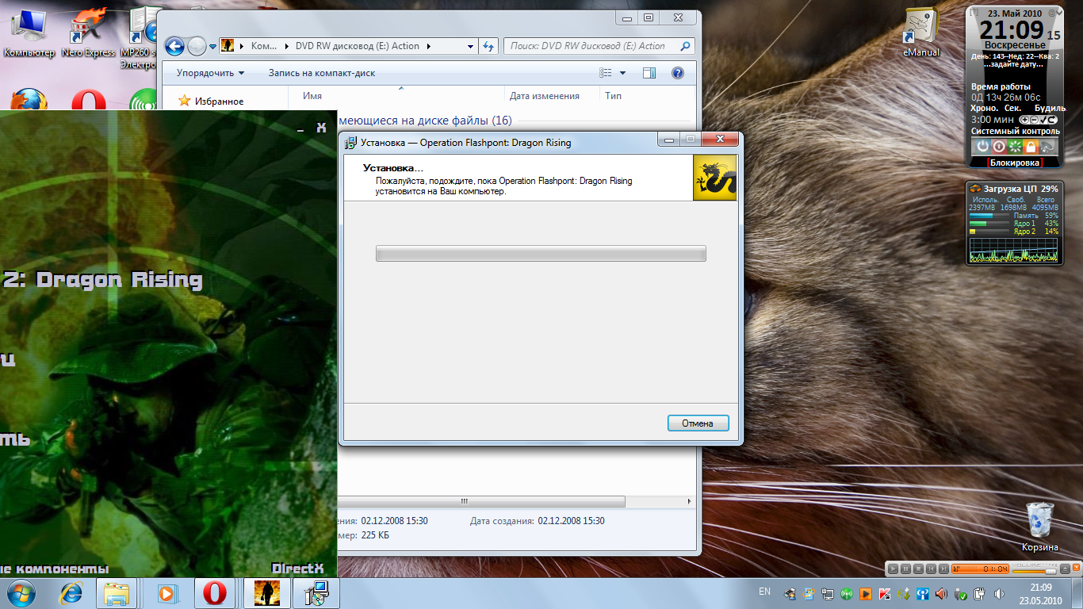Toggle the Explorer preview pane
The image size is (1083, 609).
click(649, 73)
